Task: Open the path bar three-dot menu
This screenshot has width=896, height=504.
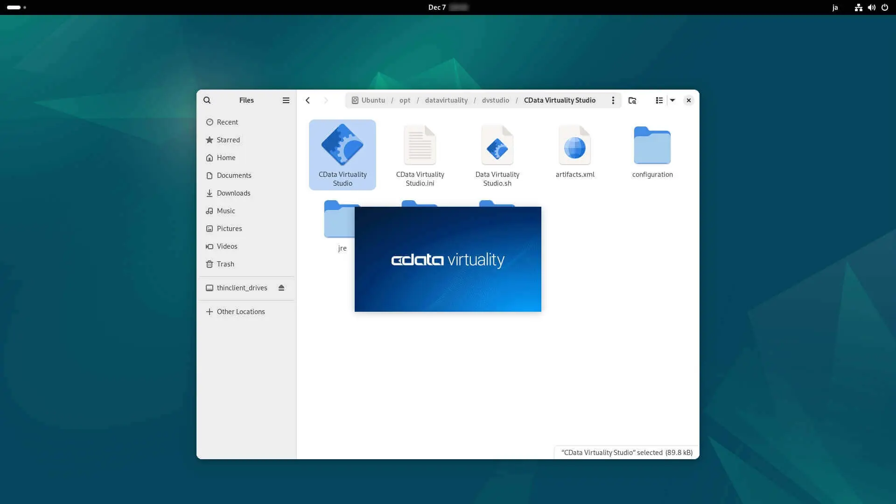Action: tap(613, 100)
